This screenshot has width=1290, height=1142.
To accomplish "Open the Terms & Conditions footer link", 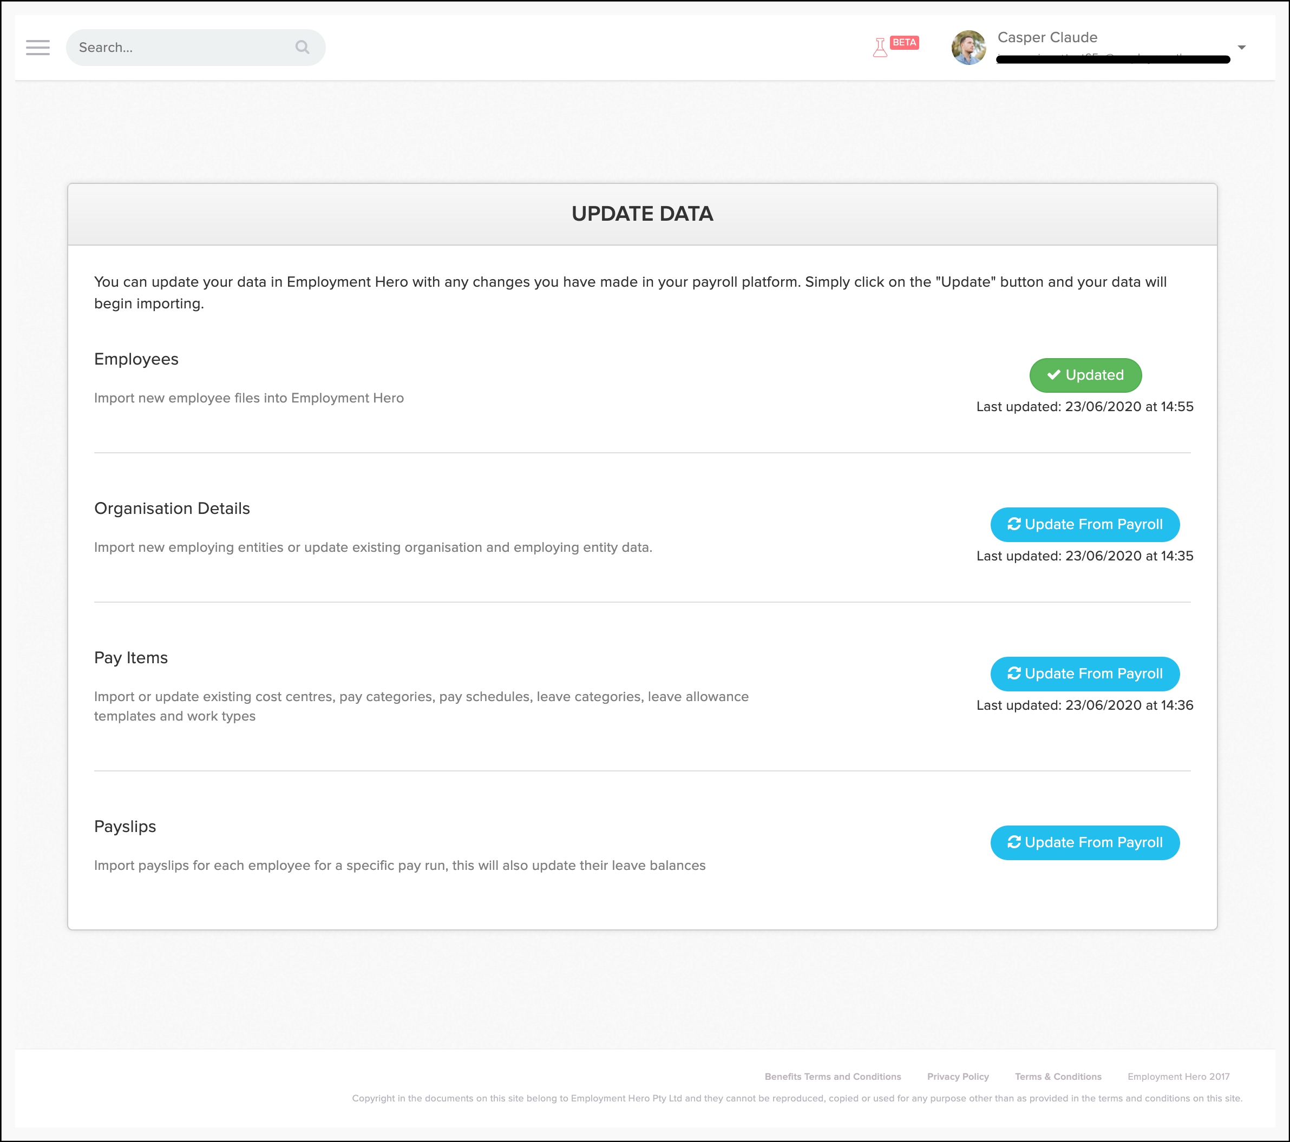I will coord(1058,1077).
